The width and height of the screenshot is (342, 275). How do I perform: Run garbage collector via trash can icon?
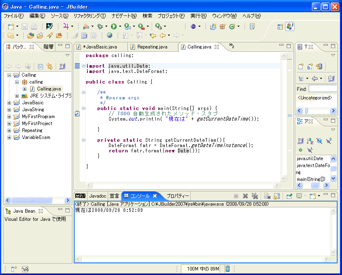228,268
